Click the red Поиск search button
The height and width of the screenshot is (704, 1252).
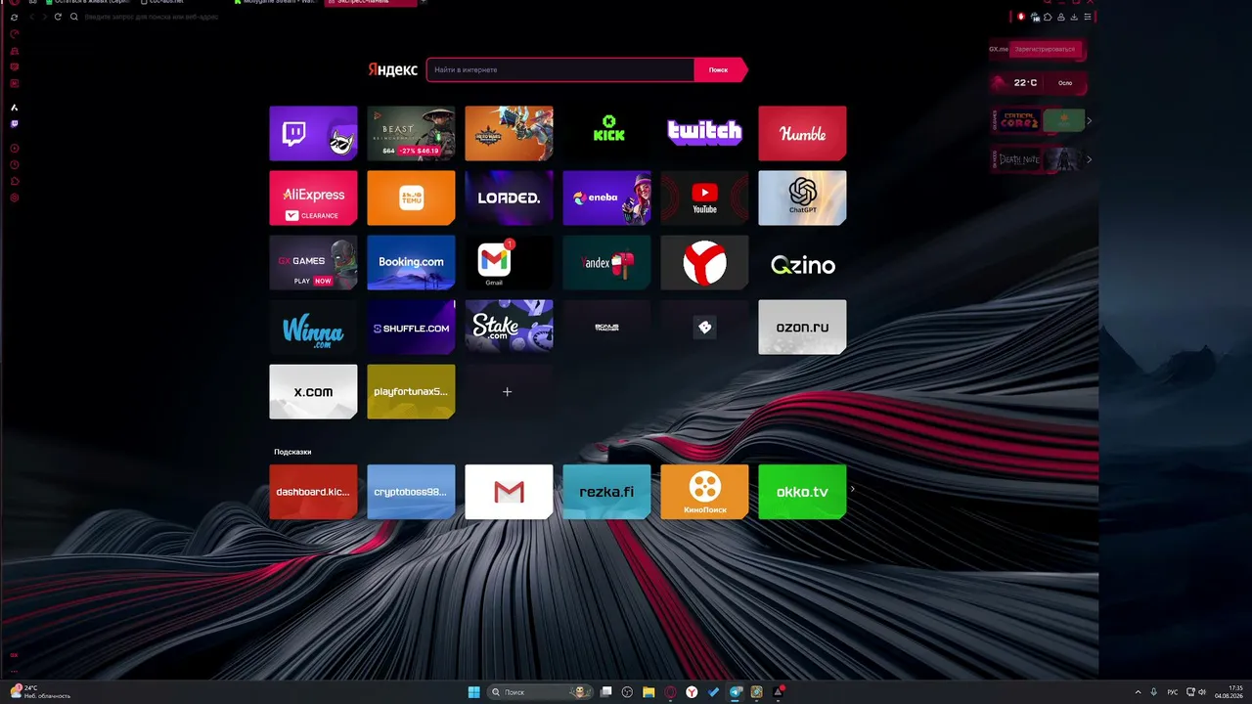pyautogui.click(x=720, y=69)
